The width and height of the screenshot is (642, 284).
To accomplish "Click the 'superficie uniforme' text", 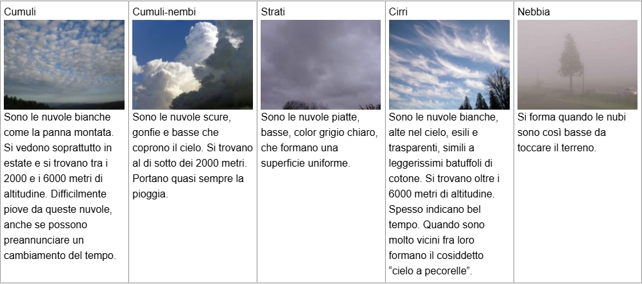I will pos(306,163).
